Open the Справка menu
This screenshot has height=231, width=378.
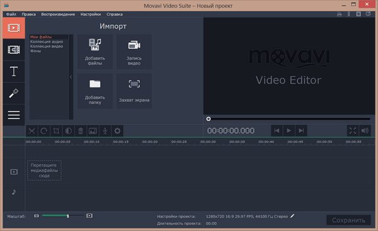115,14
